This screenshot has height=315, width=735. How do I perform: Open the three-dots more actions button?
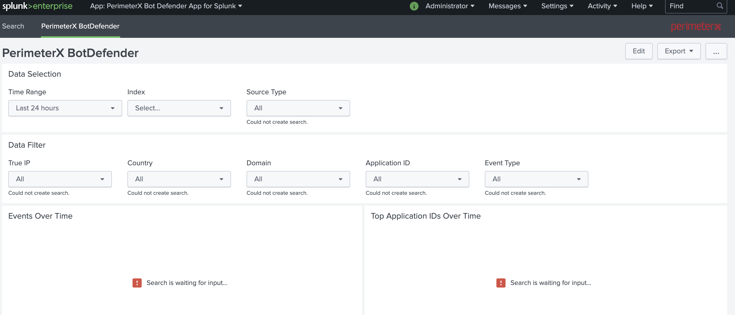pyautogui.click(x=716, y=51)
